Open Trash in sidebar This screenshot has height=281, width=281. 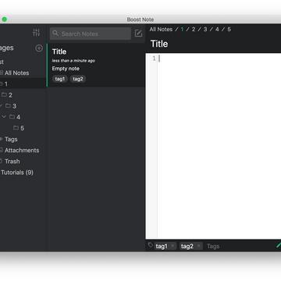pos(12,162)
